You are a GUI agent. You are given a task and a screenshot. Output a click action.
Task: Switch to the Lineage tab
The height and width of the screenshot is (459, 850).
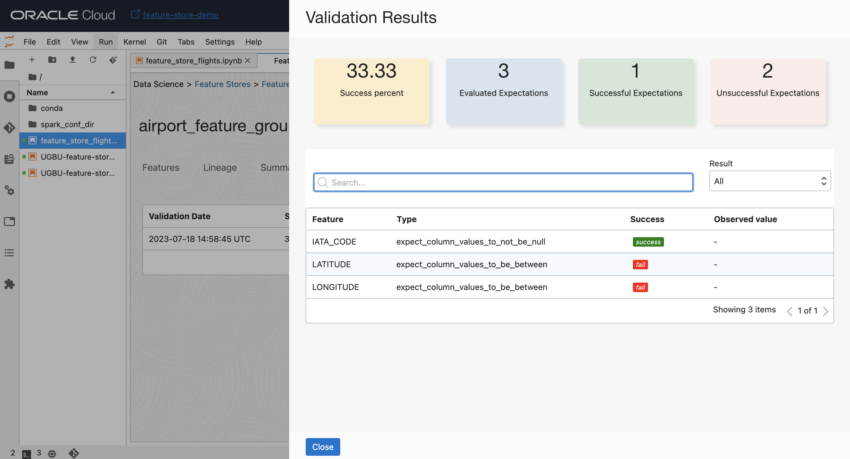(220, 167)
